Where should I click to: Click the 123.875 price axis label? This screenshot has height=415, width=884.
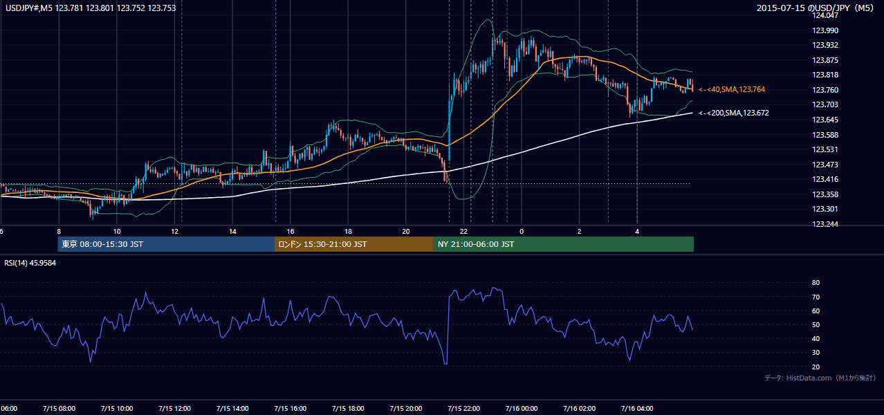pyautogui.click(x=825, y=60)
